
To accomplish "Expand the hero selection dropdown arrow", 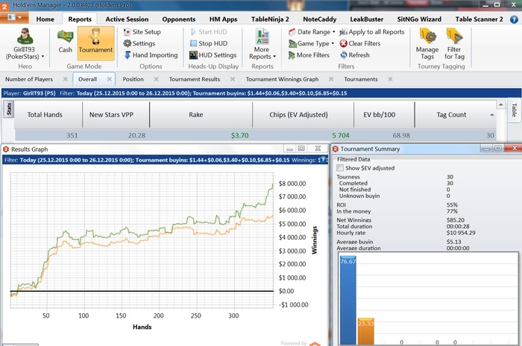I will tap(43, 57).
